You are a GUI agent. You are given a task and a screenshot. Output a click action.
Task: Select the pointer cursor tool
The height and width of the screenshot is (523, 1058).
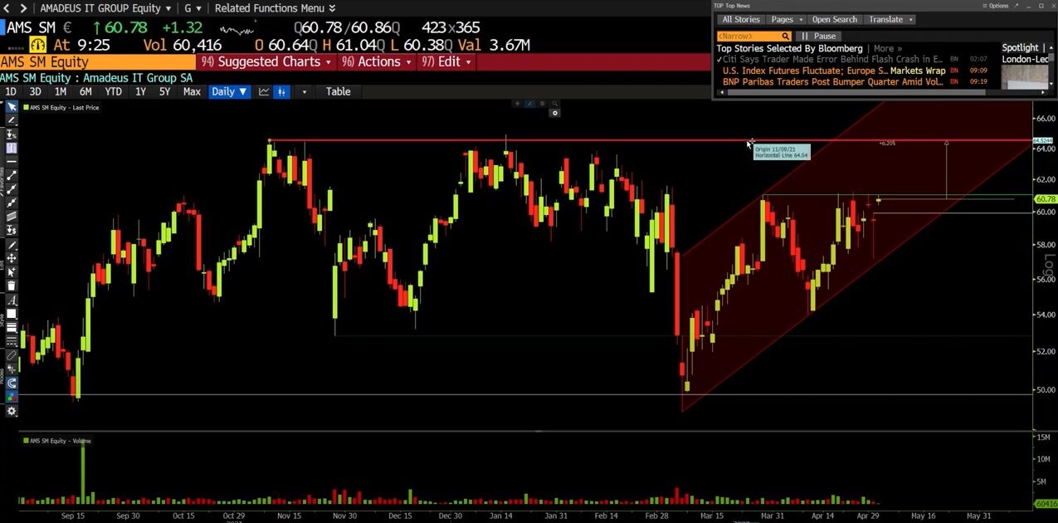pyautogui.click(x=12, y=107)
